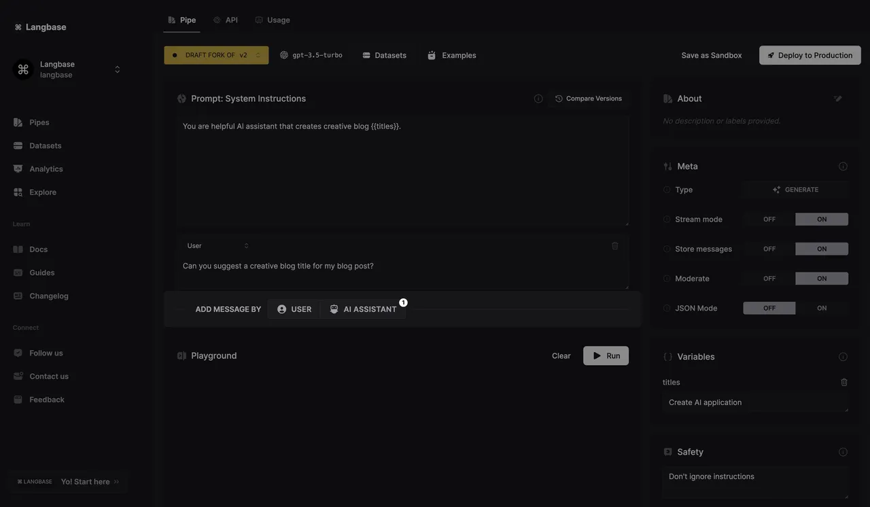Open Guides in the sidebar

tap(41, 273)
